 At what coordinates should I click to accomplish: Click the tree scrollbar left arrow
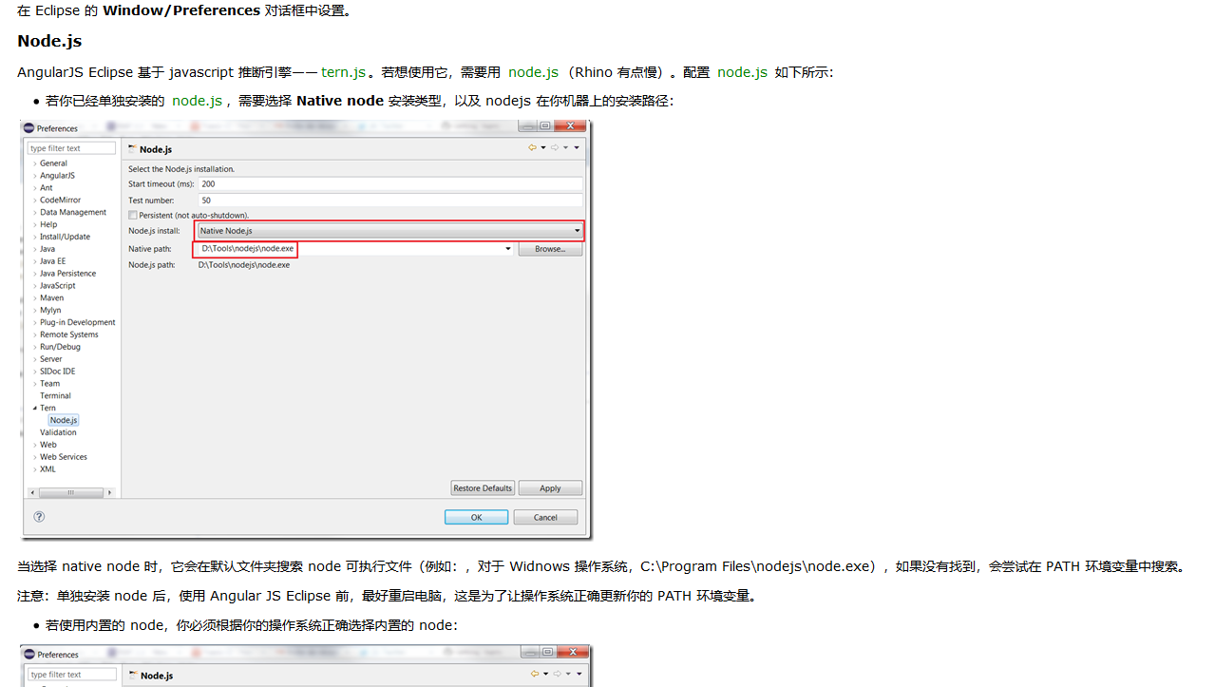coord(32,493)
